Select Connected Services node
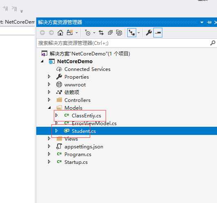Viewport: 217px width, 203px height. click(87, 69)
